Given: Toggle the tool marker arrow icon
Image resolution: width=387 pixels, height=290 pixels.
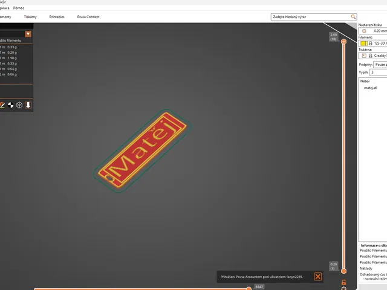Looking at the screenshot, I should pyautogui.click(x=28, y=105).
